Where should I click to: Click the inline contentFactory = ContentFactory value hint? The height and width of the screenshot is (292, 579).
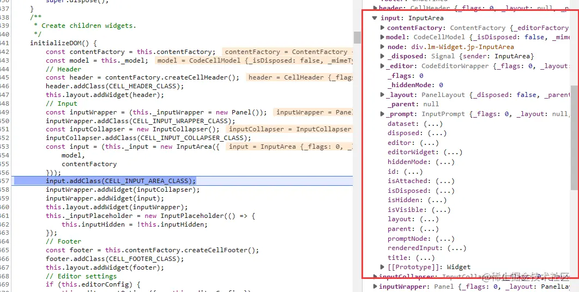(288, 52)
